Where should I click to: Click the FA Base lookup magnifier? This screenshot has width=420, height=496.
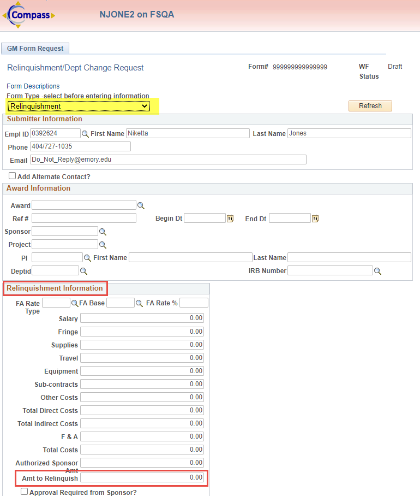pos(139,303)
